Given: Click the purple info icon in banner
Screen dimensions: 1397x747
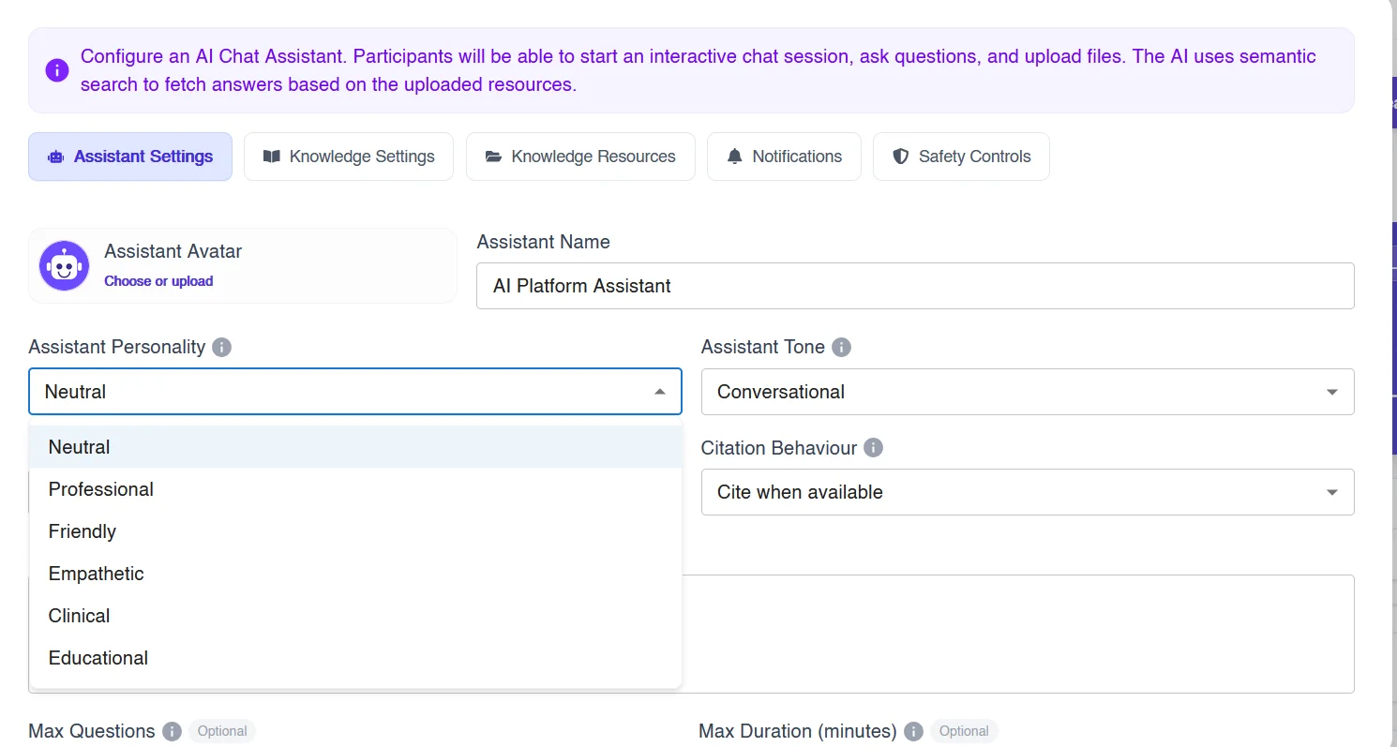Looking at the screenshot, I should click(x=57, y=70).
